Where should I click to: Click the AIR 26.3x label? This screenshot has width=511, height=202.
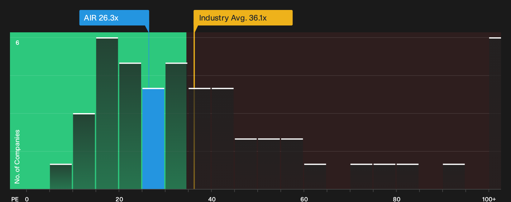(x=114, y=18)
